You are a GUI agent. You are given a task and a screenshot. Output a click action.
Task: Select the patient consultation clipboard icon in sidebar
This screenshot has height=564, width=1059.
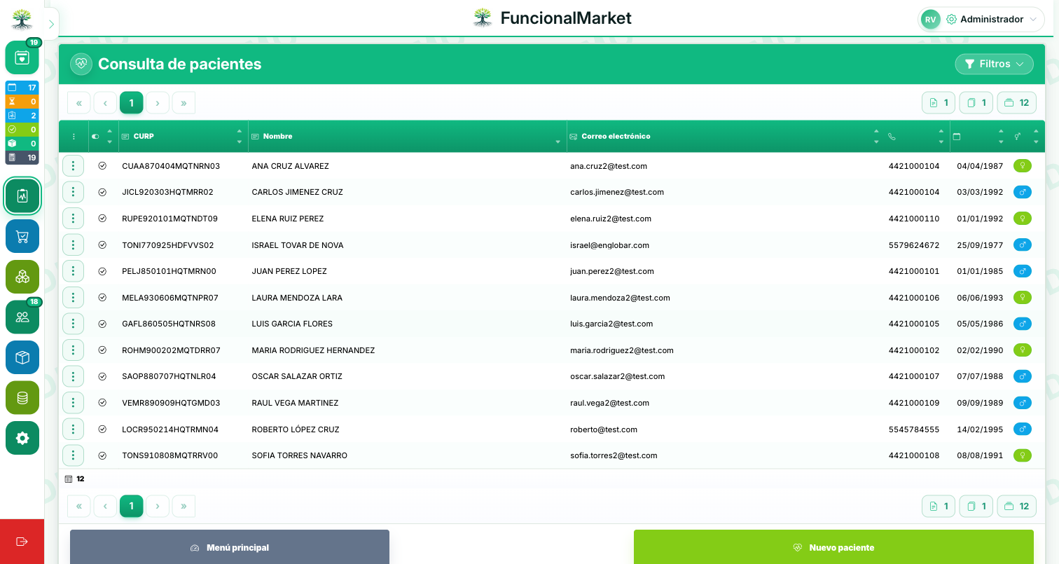tap(22, 196)
